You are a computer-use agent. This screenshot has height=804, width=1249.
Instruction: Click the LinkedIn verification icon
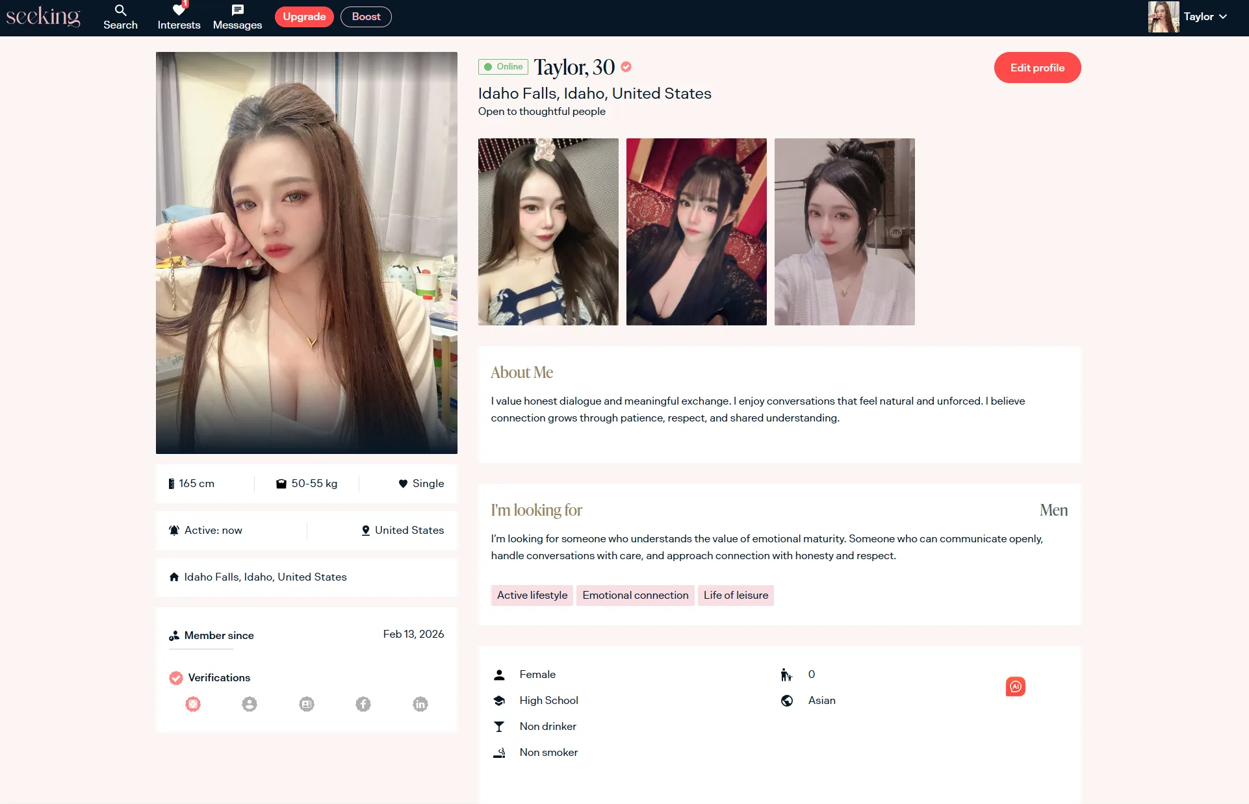[420, 704]
